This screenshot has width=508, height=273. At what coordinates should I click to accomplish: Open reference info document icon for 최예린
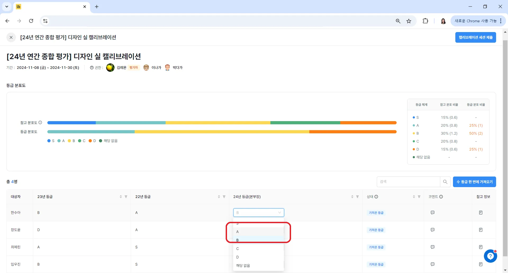coord(481,247)
